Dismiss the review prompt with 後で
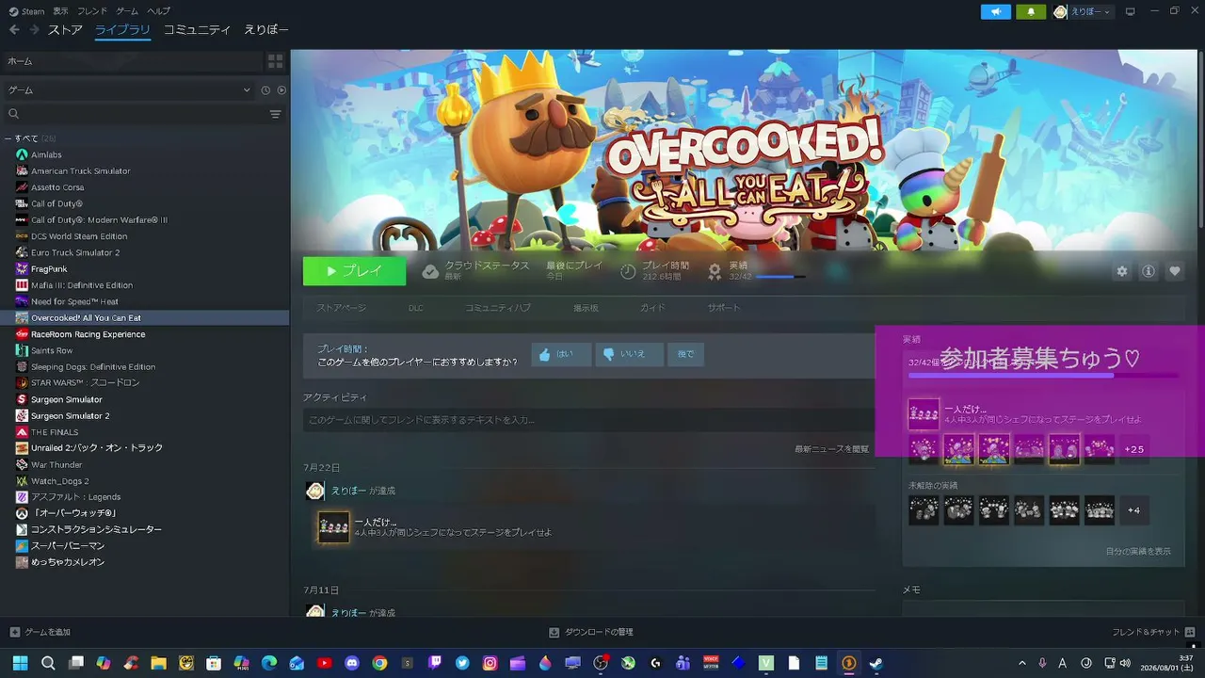The image size is (1205, 678). (x=685, y=354)
